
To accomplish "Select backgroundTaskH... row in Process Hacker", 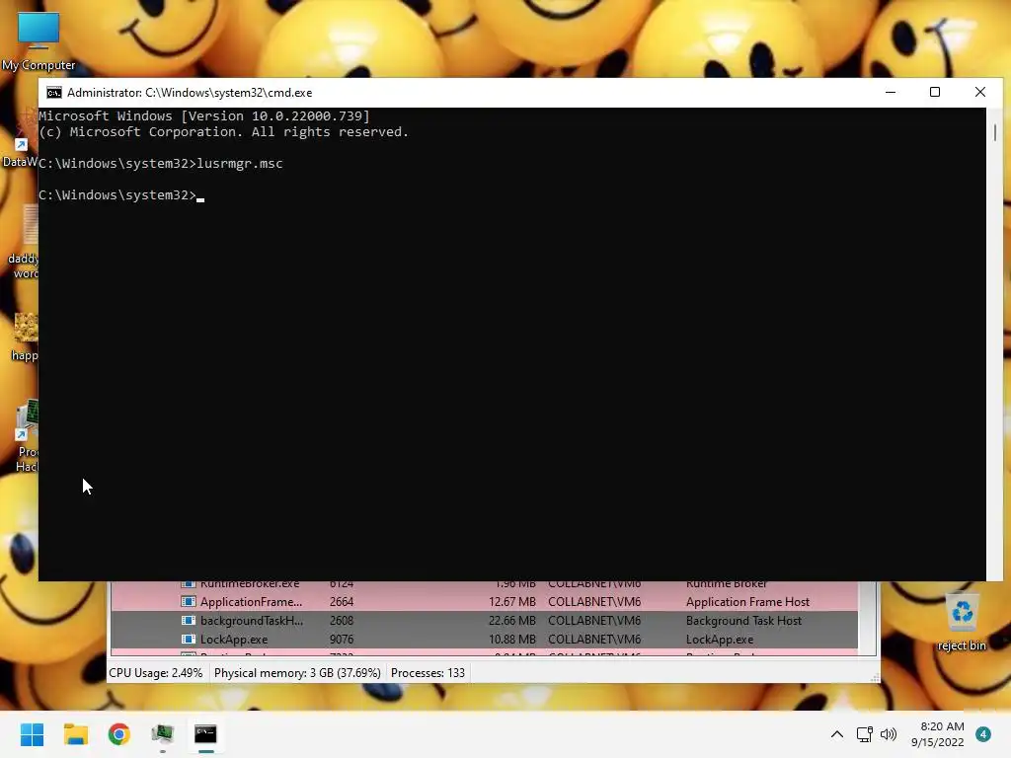I will 484,621.
